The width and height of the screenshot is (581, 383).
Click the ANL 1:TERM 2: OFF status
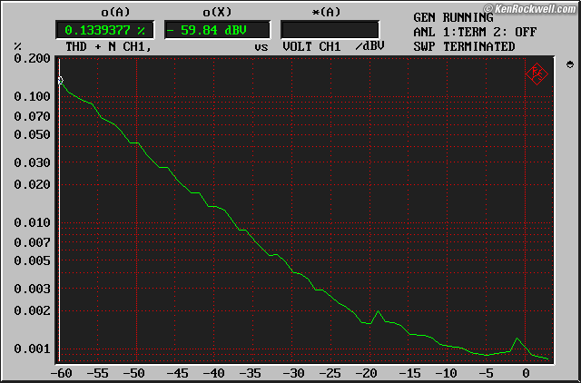pos(475,32)
